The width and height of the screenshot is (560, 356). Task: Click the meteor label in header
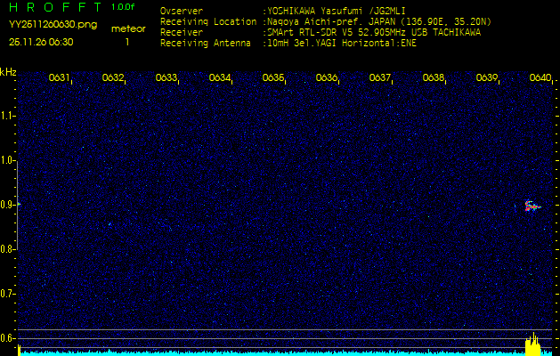click(x=128, y=28)
